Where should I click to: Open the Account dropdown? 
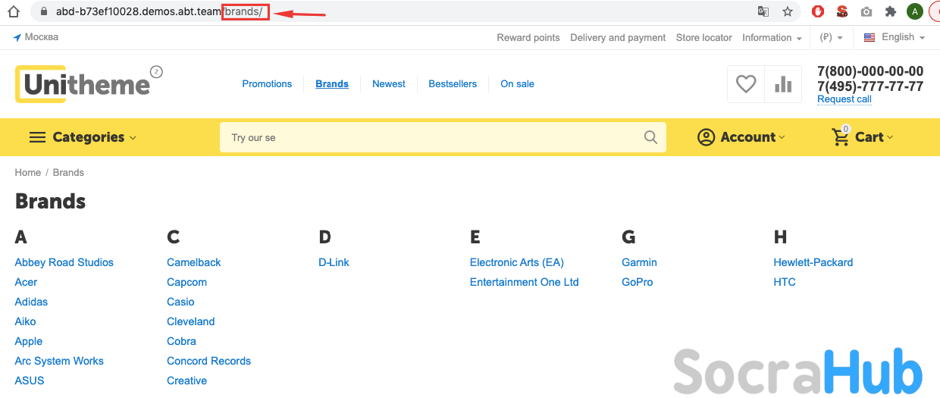(x=741, y=137)
